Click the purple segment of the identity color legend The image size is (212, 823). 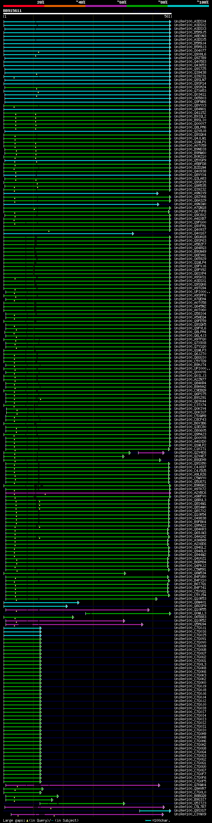point(106,6)
